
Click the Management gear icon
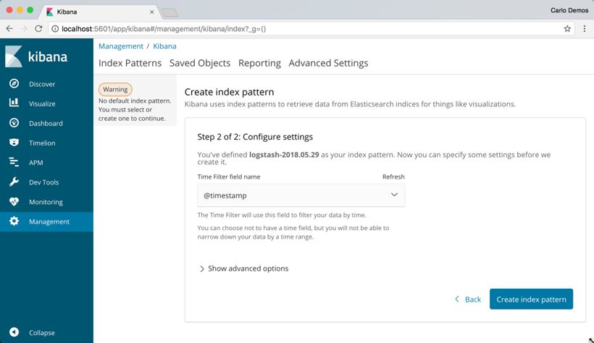tap(14, 221)
